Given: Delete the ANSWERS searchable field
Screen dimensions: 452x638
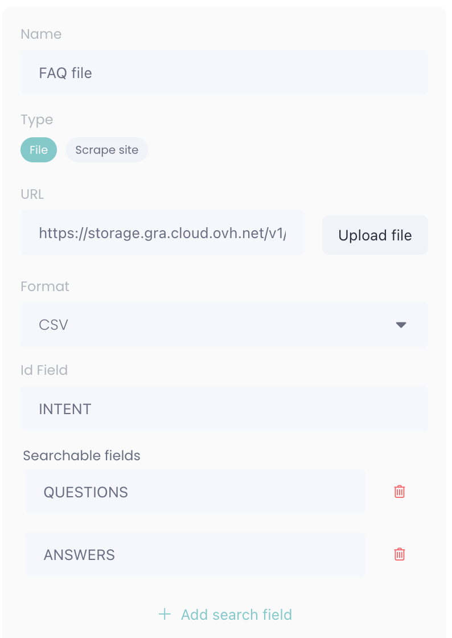Looking at the screenshot, I should [400, 554].
